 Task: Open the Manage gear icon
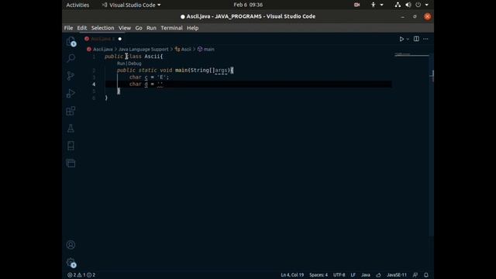(x=71, y=262)
